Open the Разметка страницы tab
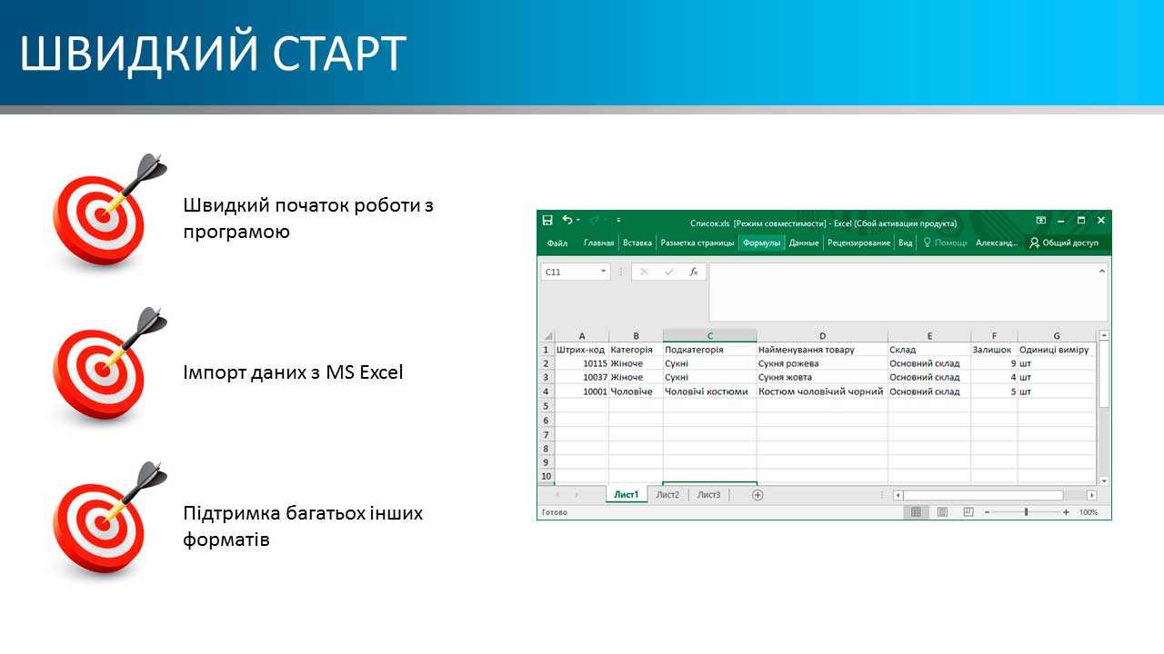The width and height of the screenshot is (1164, 654). [697, 243]
